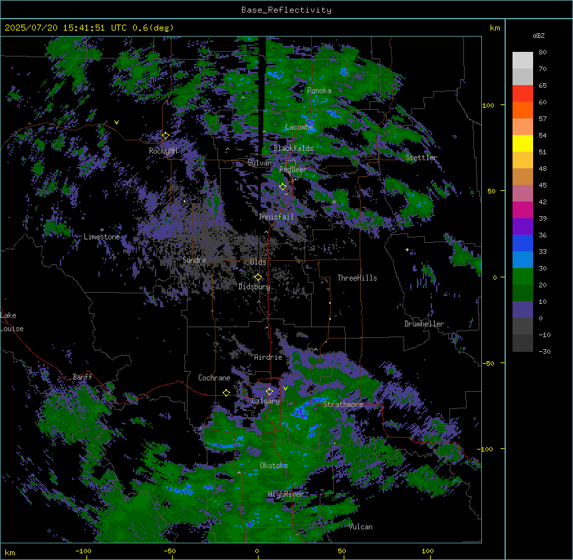Click the RedDeer city label
Image resolution: width=573 pixels, height=560 pixels.
(292, 170)
